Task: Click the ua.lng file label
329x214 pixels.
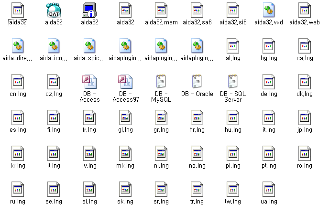Action: coord(269,202)
